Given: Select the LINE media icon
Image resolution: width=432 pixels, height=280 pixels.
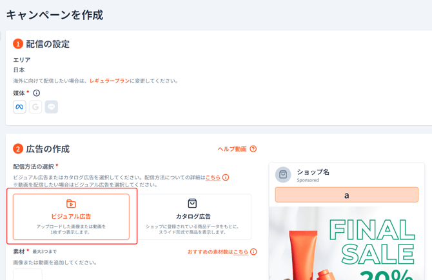Looking at the screenshot, I should (52, 107).
